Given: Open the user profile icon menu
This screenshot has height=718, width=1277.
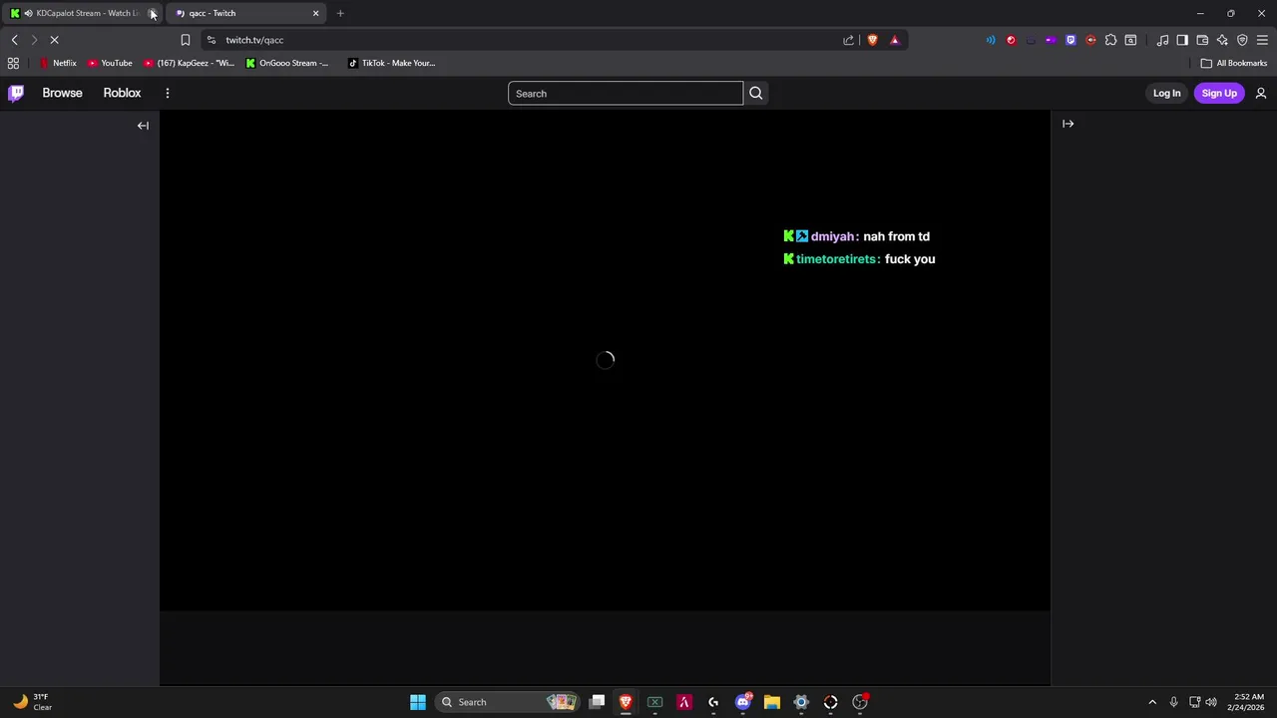Looking at the screenshot, I should point(1261,94).
